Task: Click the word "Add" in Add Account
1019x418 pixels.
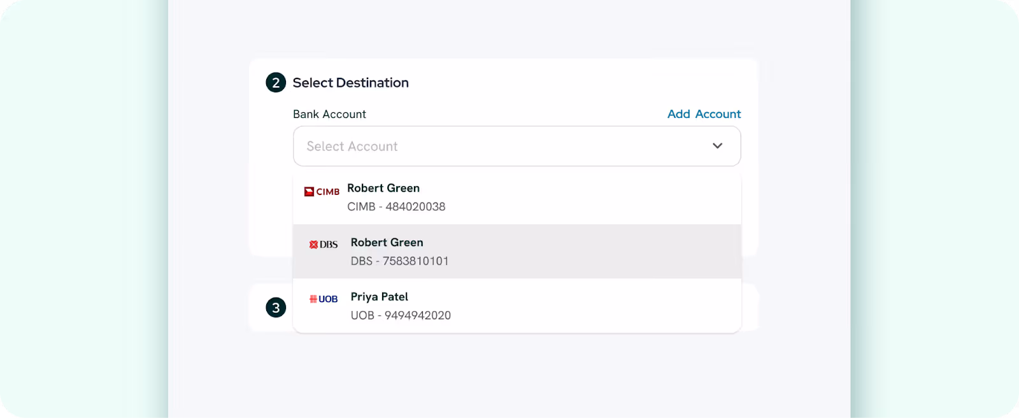Action: point(679,114)
